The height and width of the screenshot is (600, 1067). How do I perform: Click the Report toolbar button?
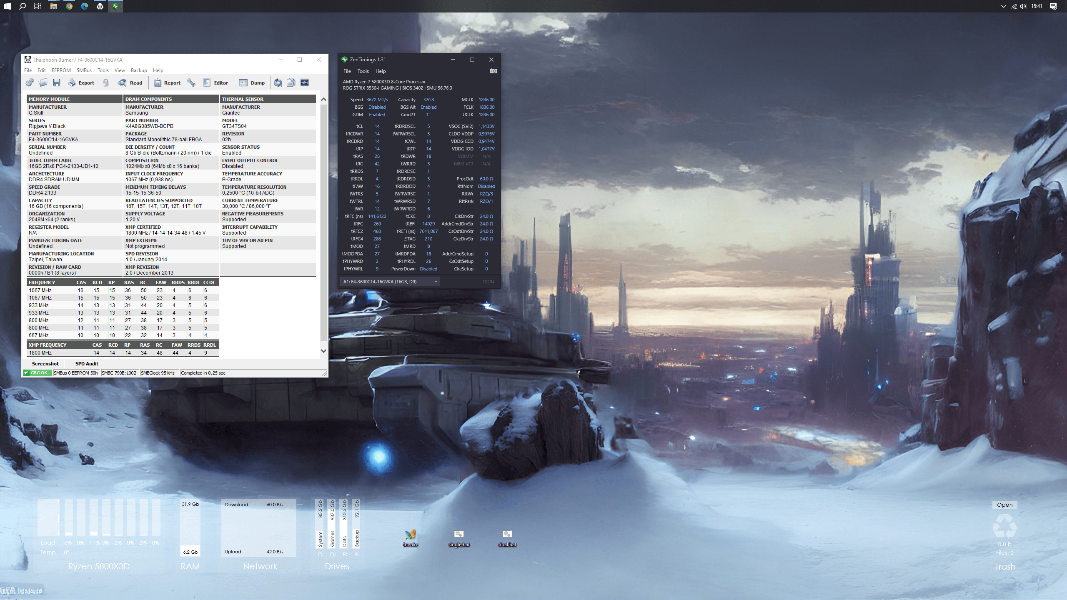pos(167,82)
